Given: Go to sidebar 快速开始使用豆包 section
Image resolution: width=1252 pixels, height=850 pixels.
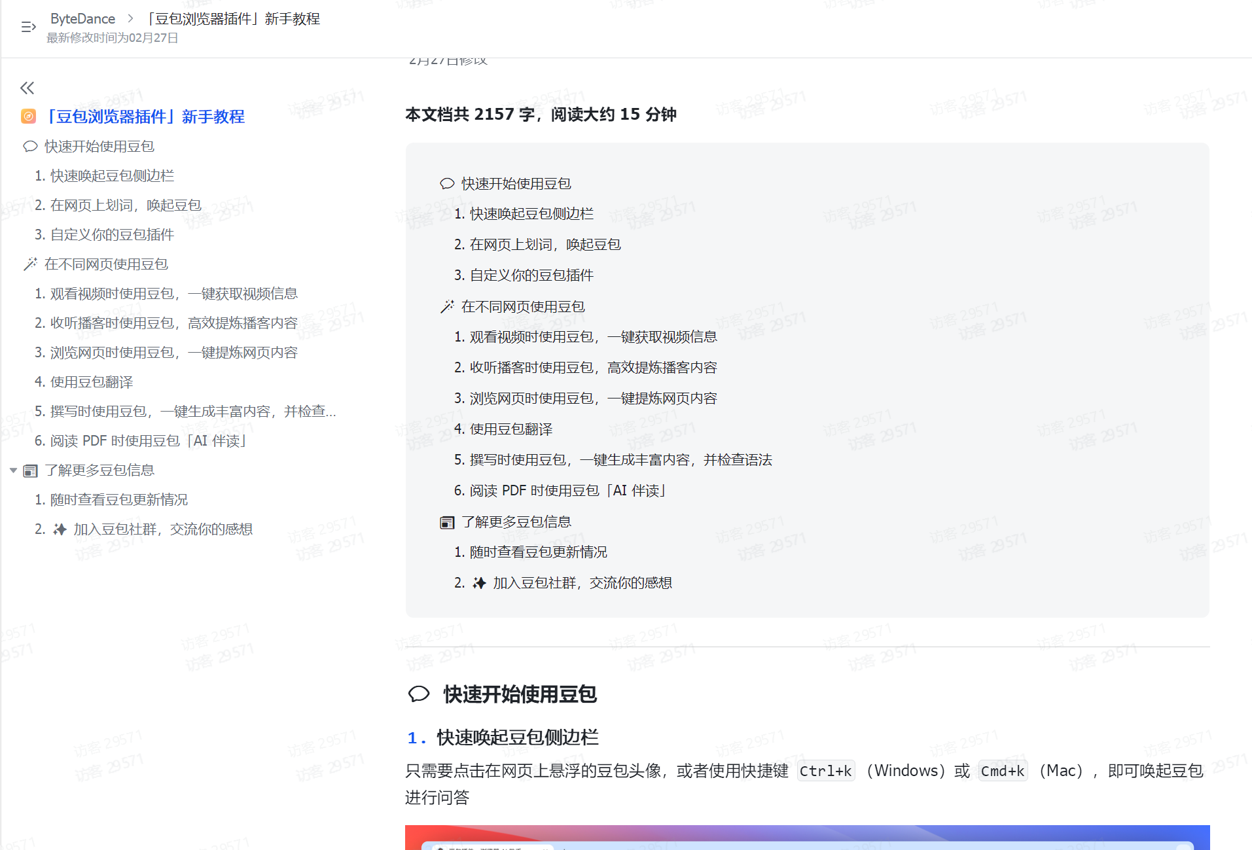Looking at the screenshot, I should click(99, 146).
